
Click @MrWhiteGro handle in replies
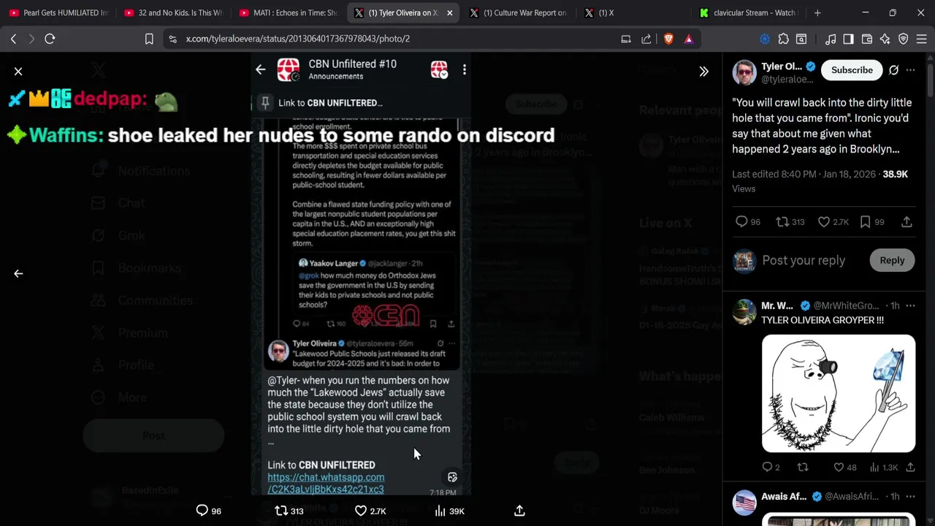(x=846, y=305)
